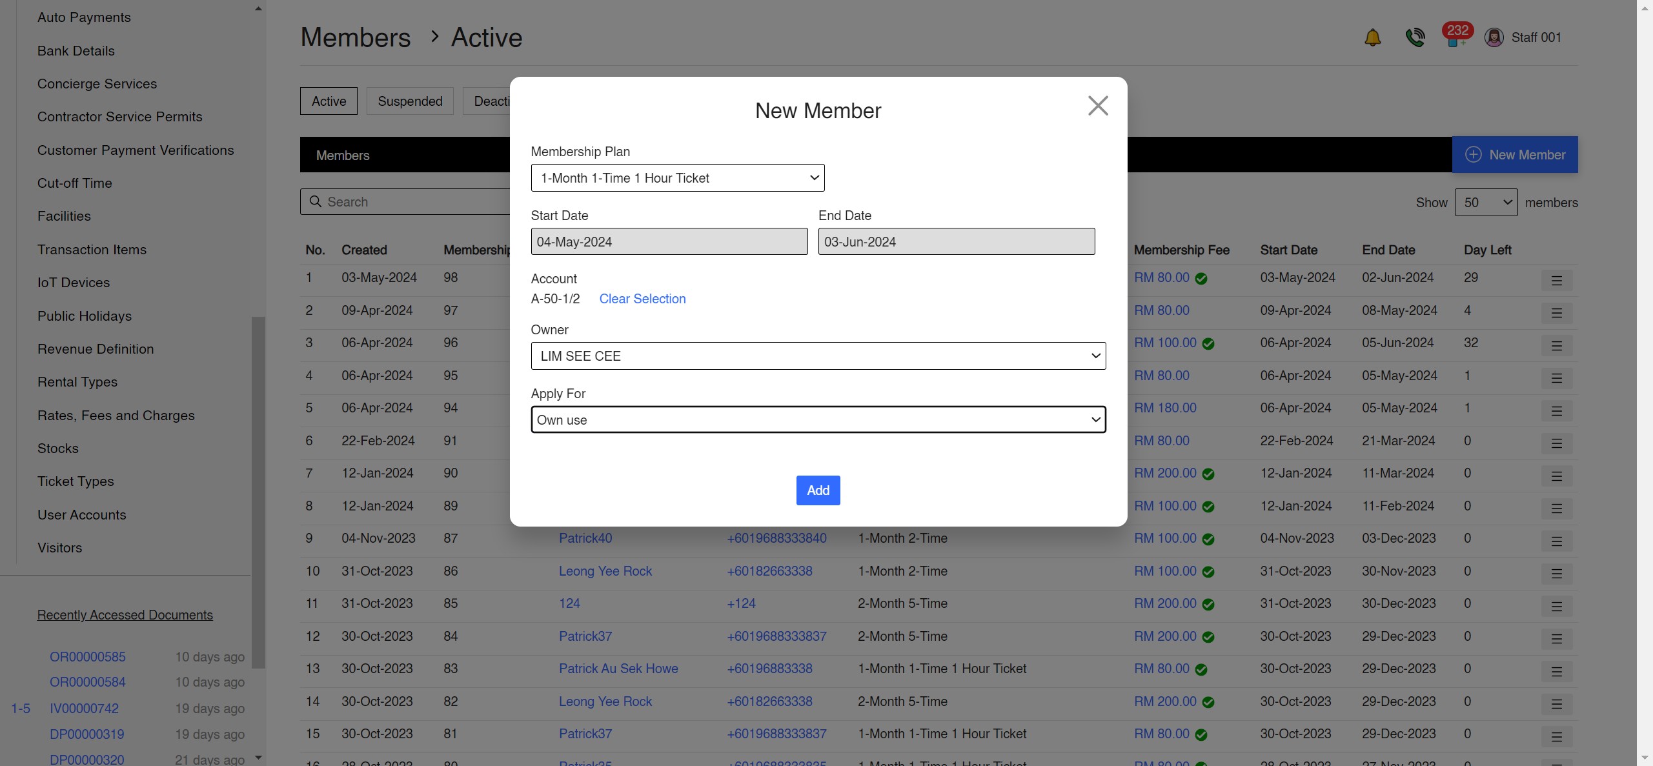Click the Start Date input field
This screenshot has width=1653, height=766.
click(669, 241)
